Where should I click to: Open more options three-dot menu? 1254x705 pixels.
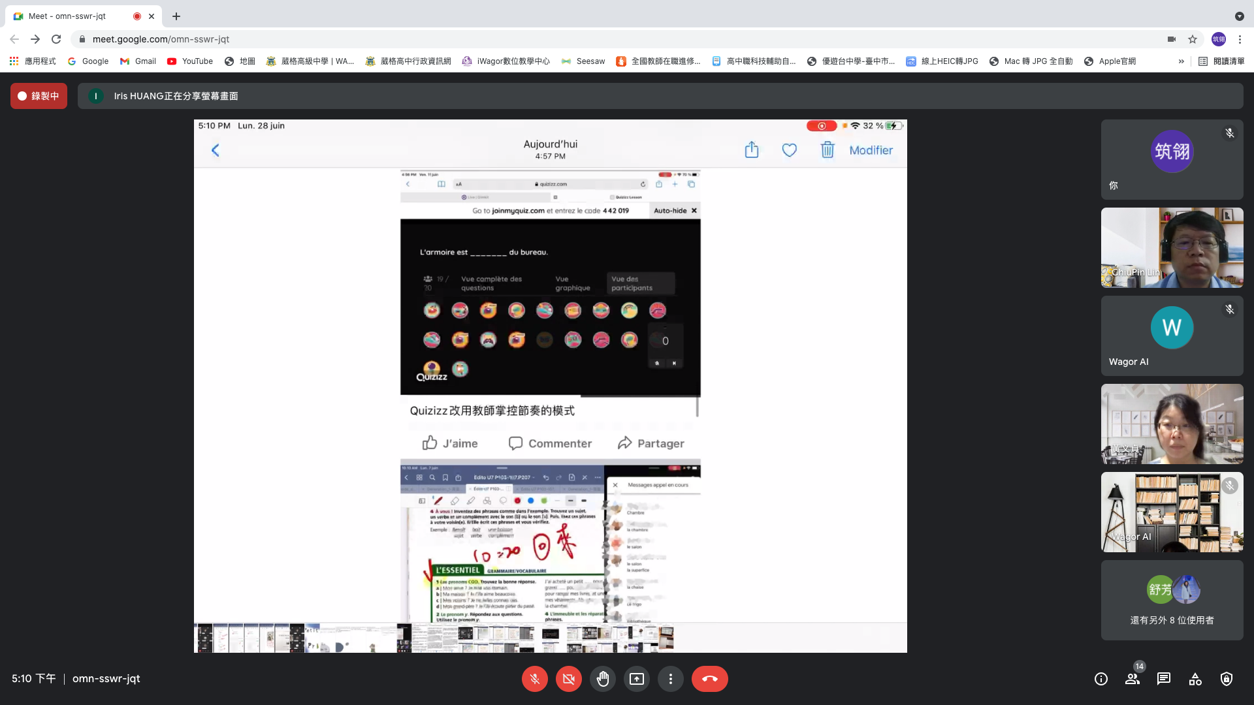point(670,679)
